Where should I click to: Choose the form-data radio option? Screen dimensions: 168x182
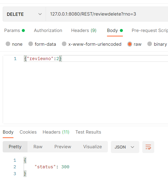(31, 44)
